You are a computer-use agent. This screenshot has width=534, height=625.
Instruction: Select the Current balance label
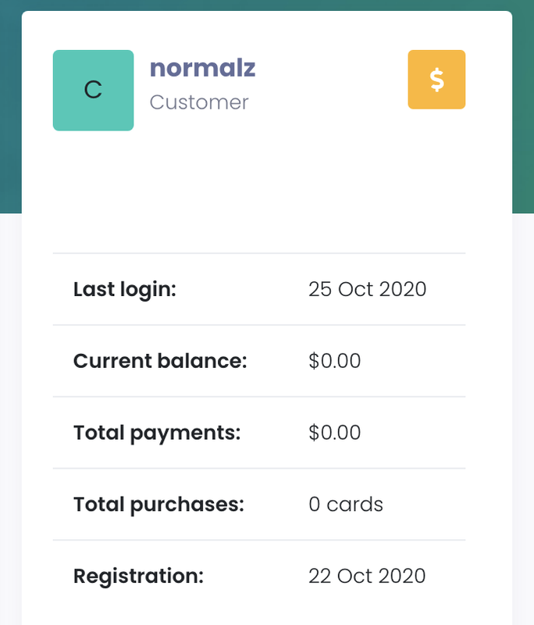point(160,361)
